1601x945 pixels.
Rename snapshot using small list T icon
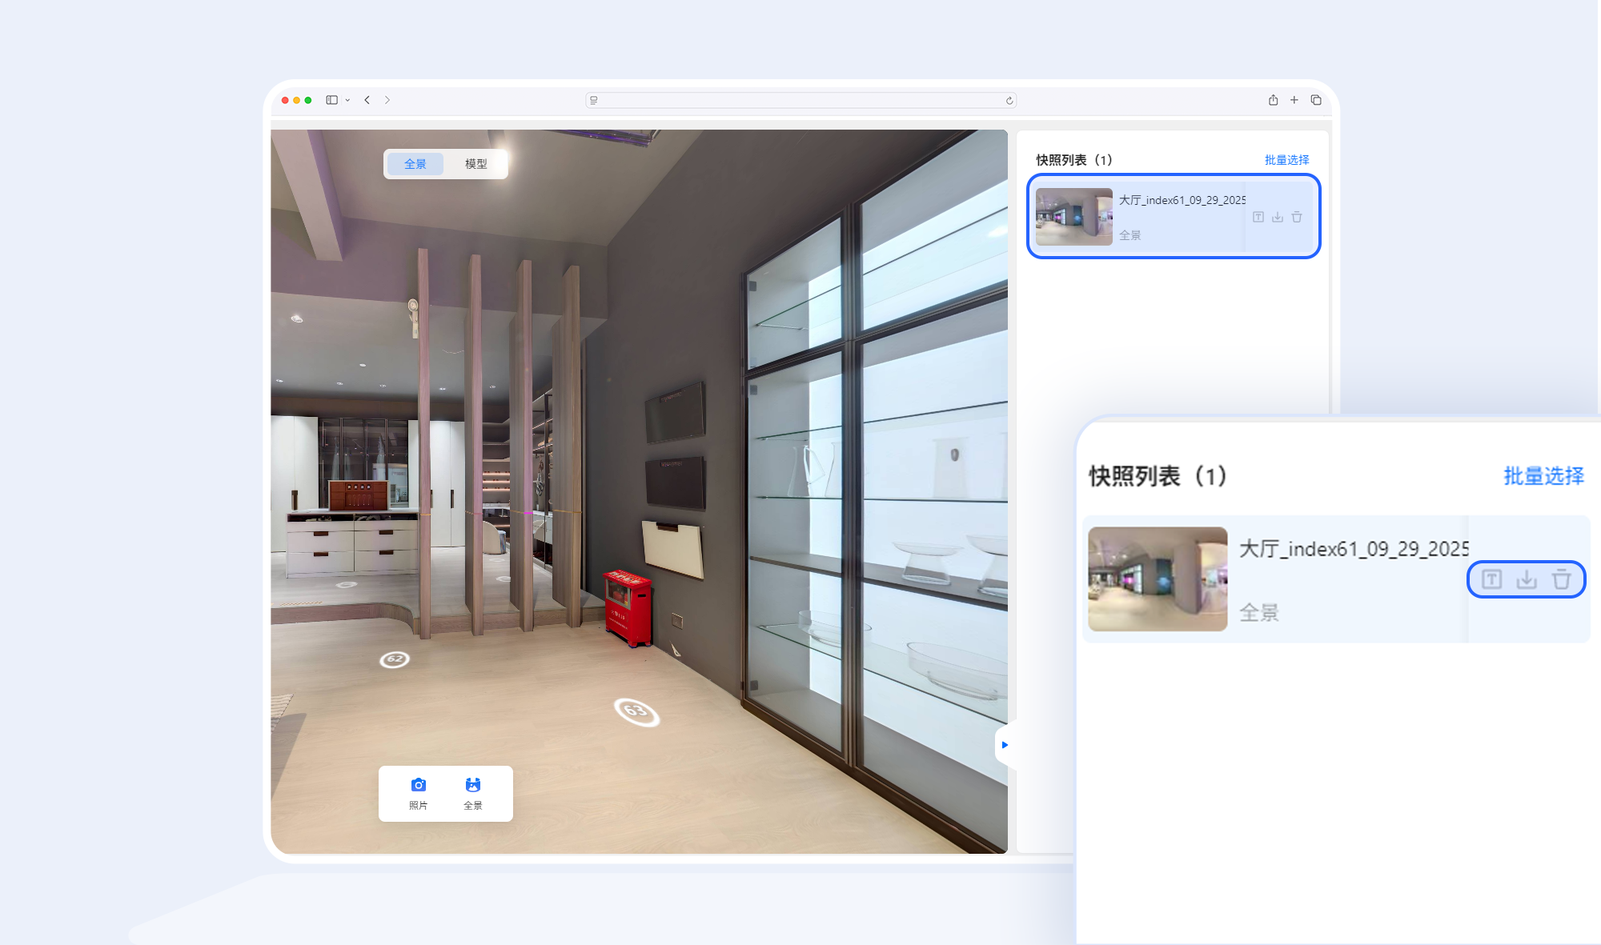(x=1258, y=218)
